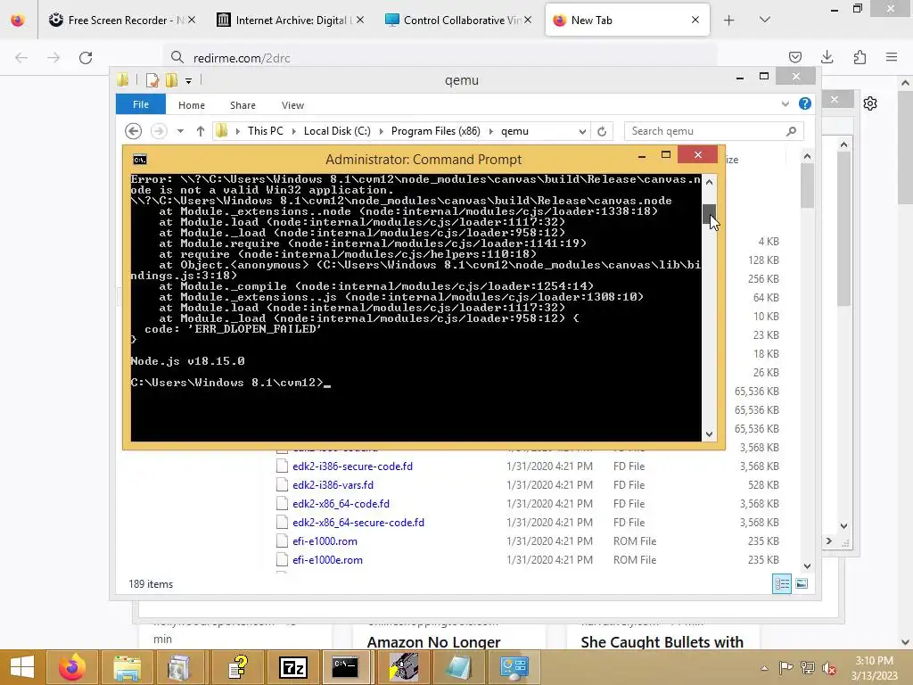Open the View ribbon tab

click(292, 105)
